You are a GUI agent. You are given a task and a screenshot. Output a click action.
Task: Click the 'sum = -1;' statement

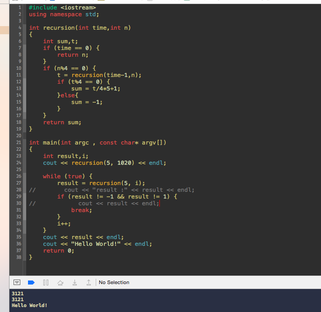pos(87,102)
